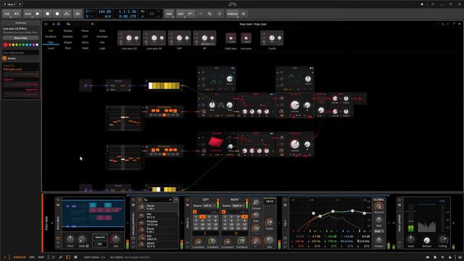Start playback with the Play button
Viewport: 464px width, 261px height.
point(38,14)
